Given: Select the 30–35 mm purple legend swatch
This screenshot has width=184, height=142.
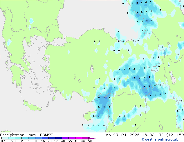Looking at the screenshot, I should tap(65, 138).
